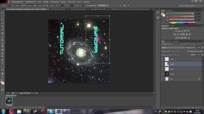Select the timeline frame 1 thumbnail
This screenshot has height=114, width=204.
point(9,101)
